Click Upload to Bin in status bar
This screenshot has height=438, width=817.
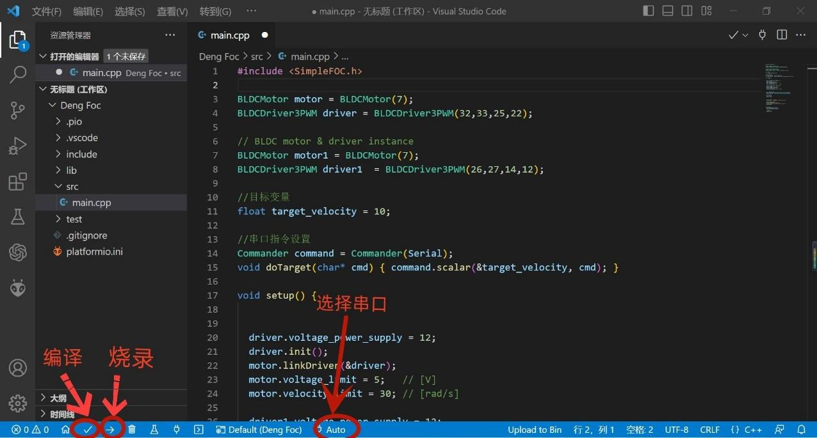coord(535,430)
